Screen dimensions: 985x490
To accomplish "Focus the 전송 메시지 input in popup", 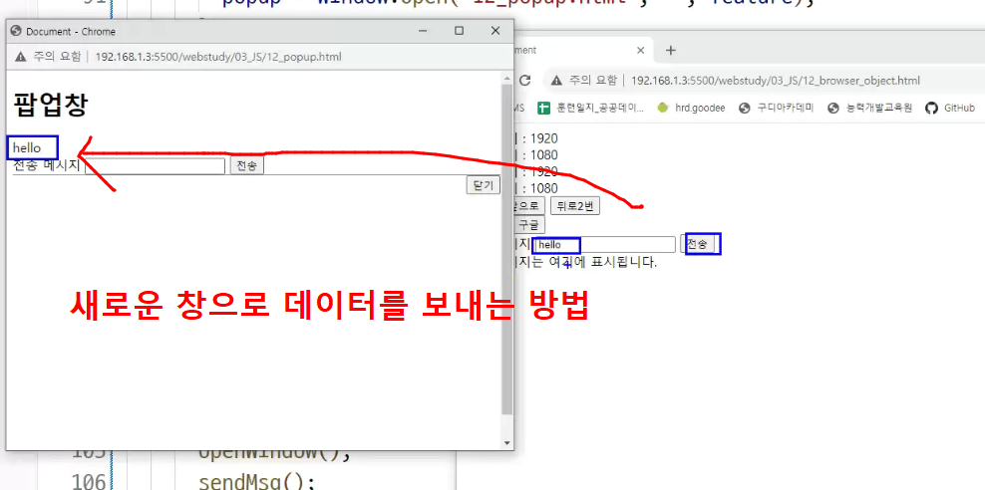I will 156,166.
